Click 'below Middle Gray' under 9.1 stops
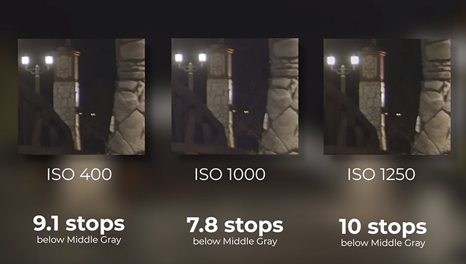466x264 pixels. 79,239
